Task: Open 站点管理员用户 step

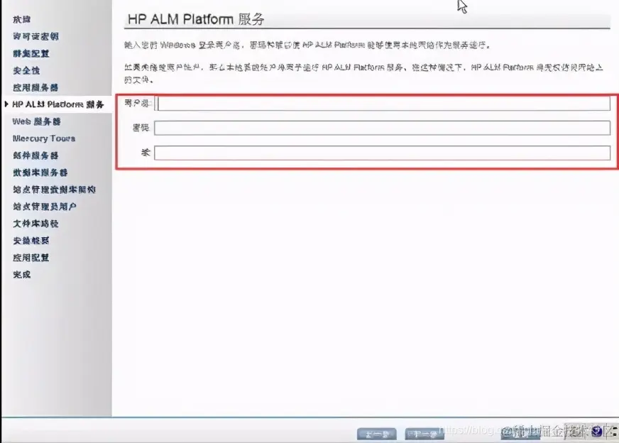Action: (45, 206)
